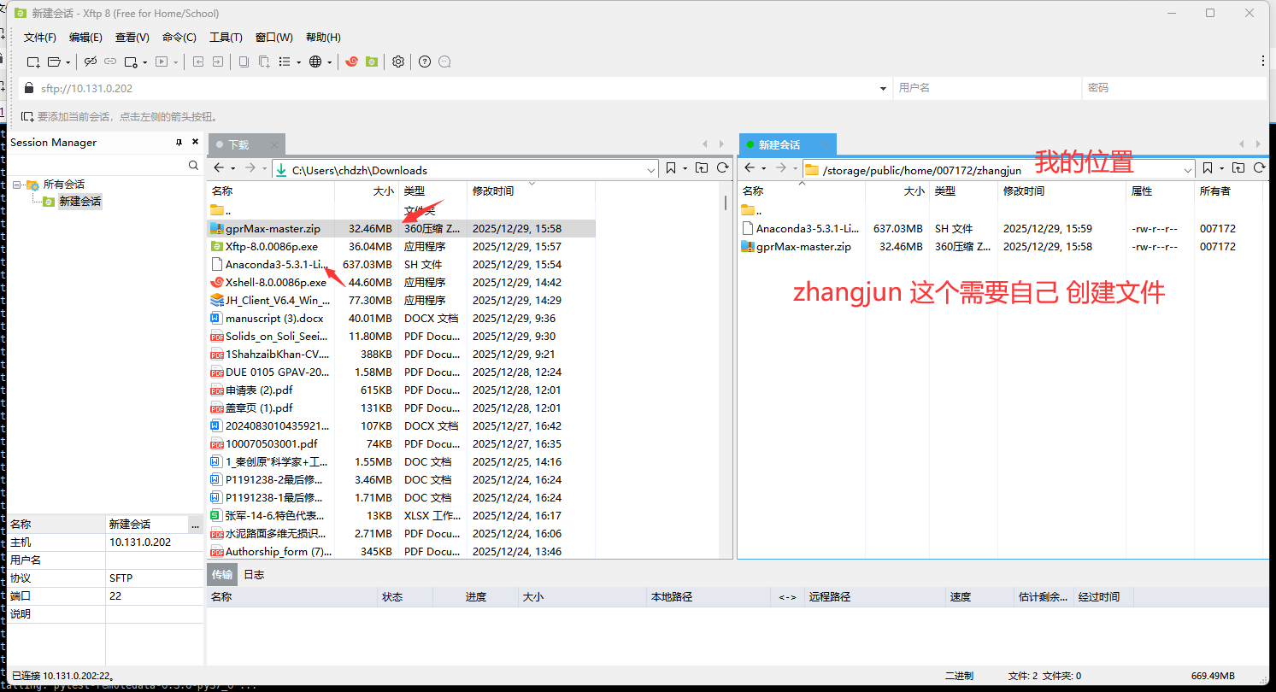Click the Reconnect chain icon in toolbar
This screenshot has height=692, width=1276.
point(110,62)
